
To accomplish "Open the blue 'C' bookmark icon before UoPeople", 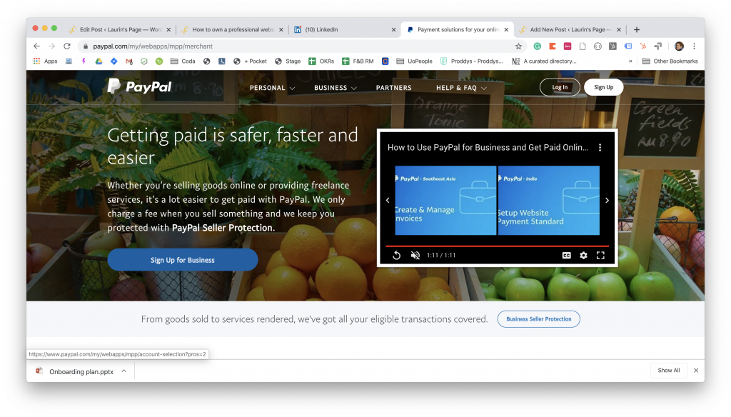I will [x=385, y=61].
